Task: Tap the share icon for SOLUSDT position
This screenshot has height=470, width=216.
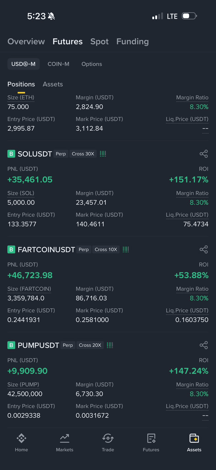Action: [x=203, y=154]
